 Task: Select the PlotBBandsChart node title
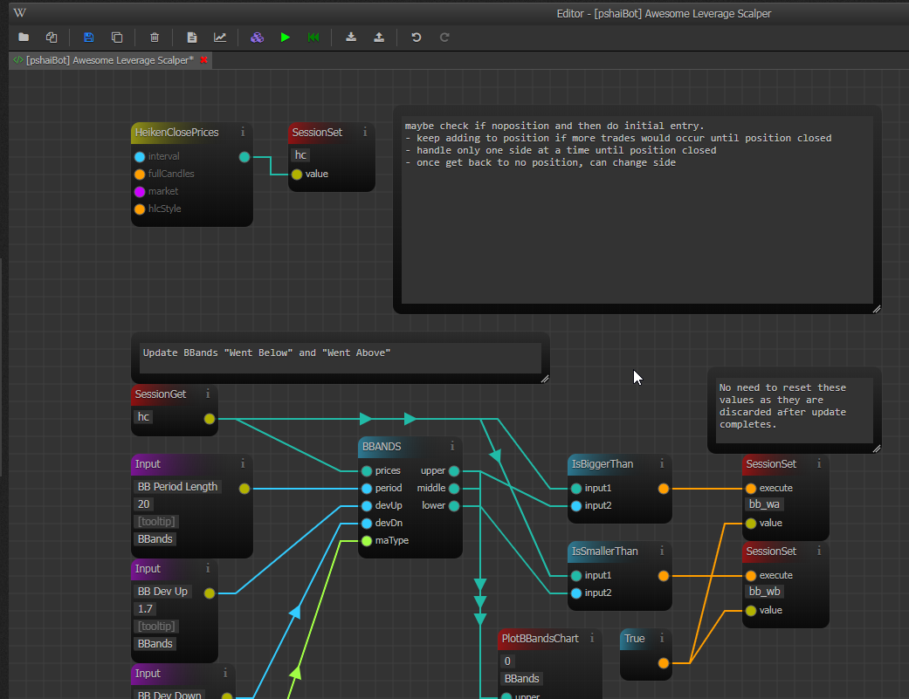540,638
